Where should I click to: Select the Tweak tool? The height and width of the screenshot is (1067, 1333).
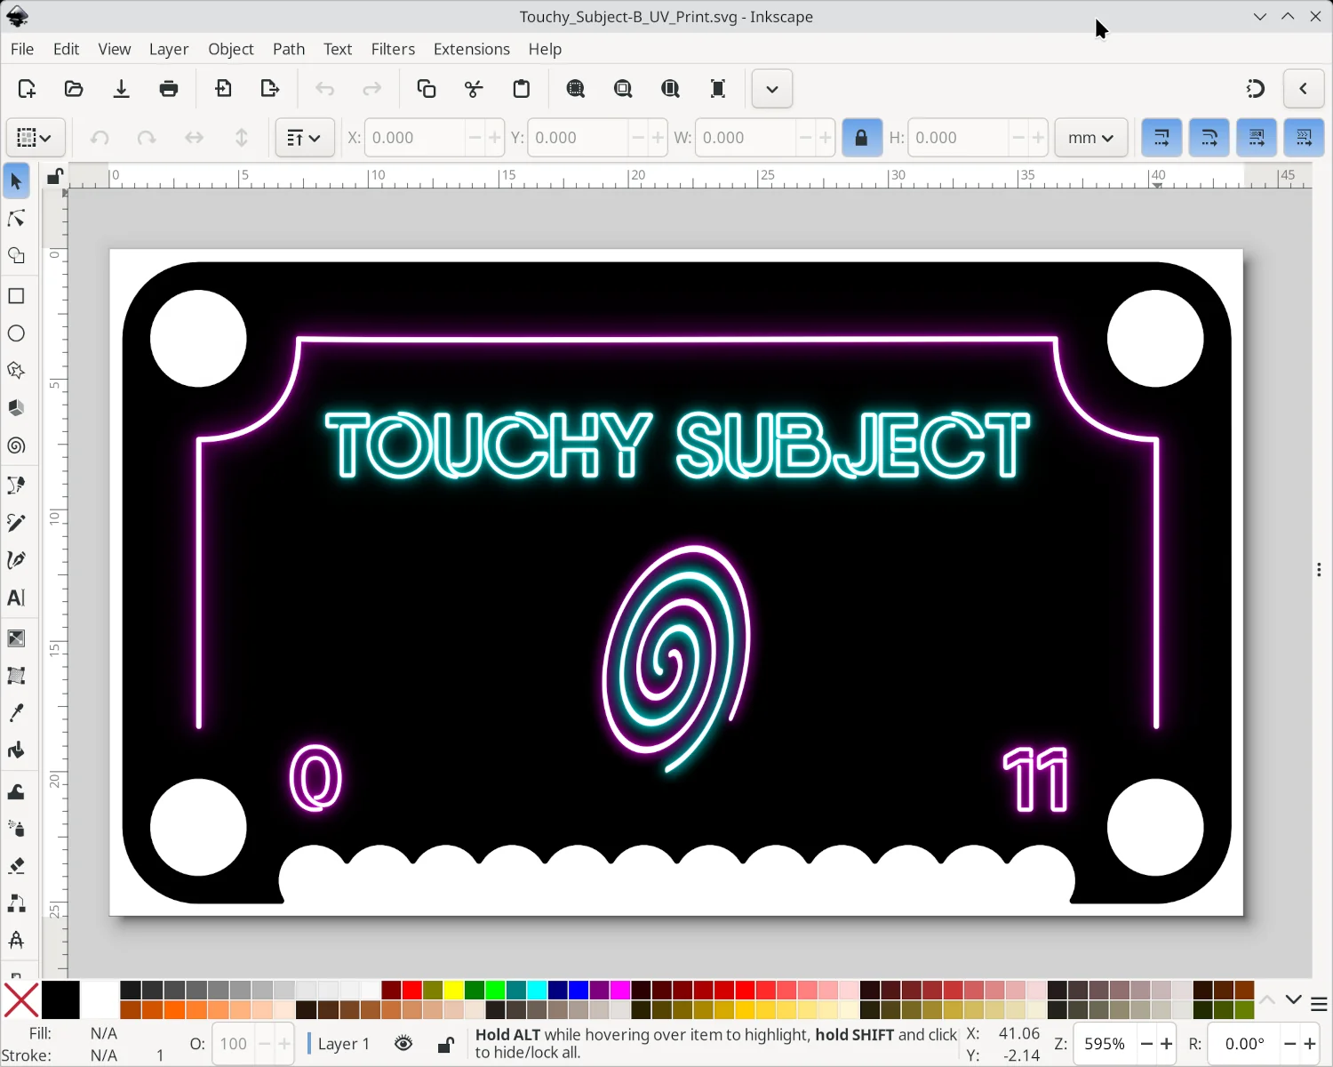click(x=16, y=790)
